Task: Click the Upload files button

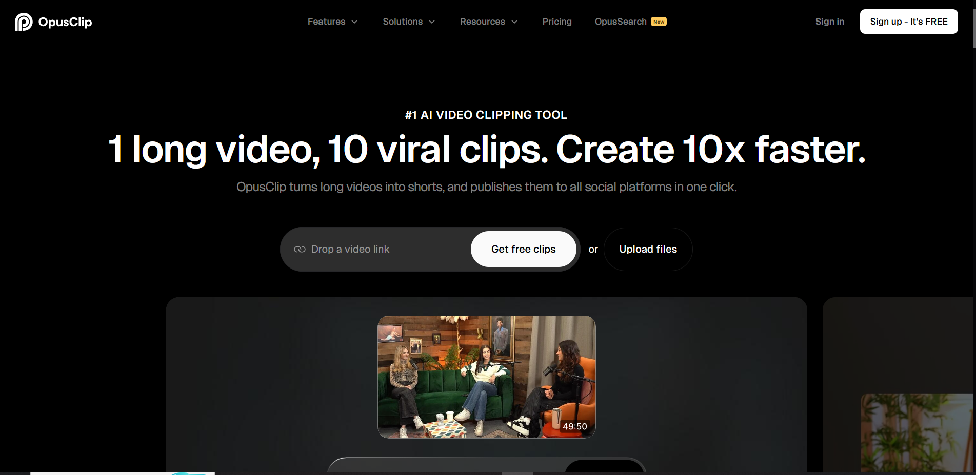Action: click(647, 249)
